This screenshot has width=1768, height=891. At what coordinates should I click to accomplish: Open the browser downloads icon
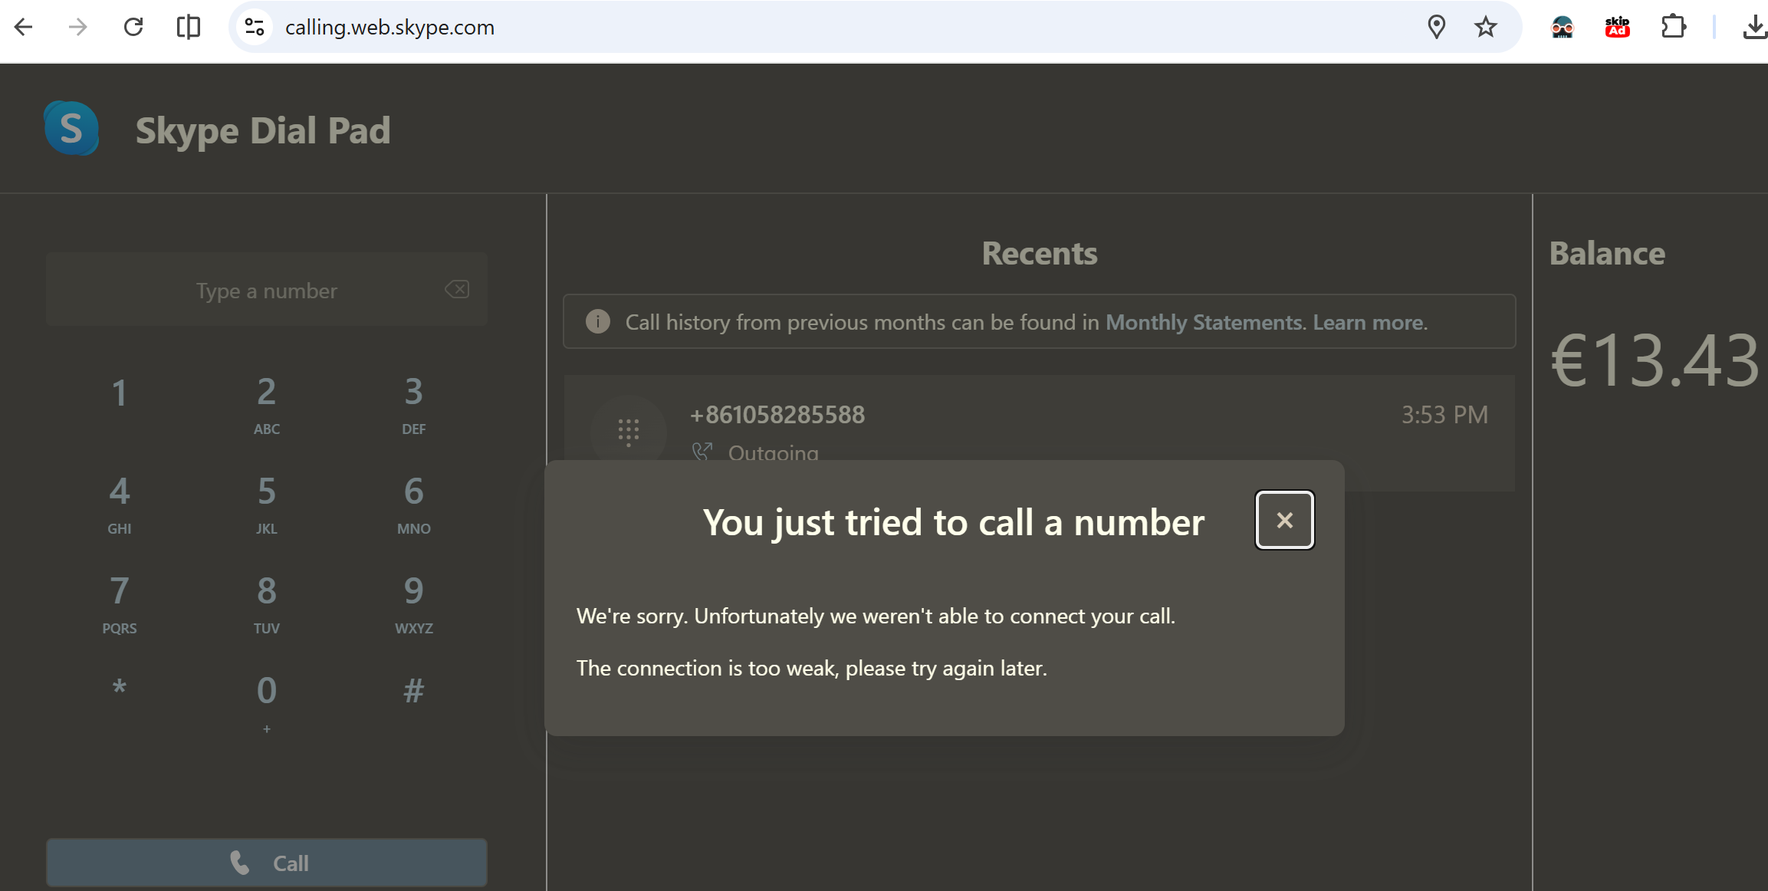pos(1755,28)
